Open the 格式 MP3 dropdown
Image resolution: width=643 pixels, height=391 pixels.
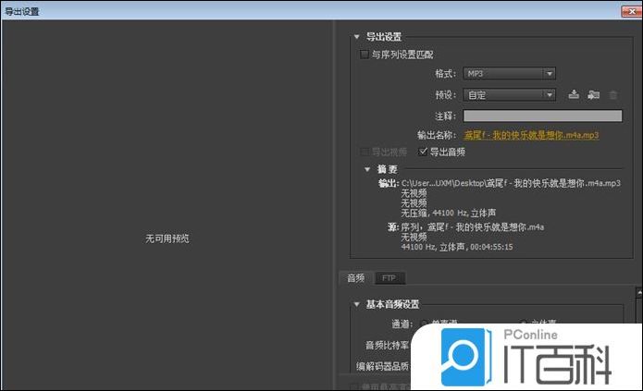[x=510, y=74]
